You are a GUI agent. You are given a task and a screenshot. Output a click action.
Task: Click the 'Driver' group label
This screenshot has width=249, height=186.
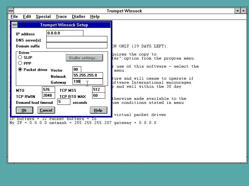coord(24,53)
